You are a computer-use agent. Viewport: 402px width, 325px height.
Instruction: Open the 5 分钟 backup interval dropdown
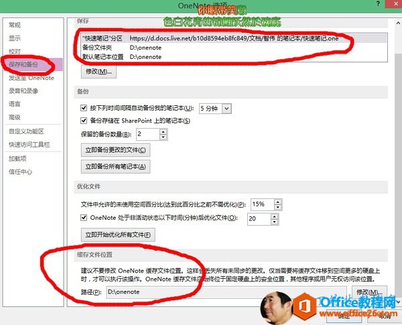[x=226, y=109]
